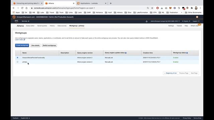This screenshot has width=214, height=120.
Task: Open the Data sources tab
Action: point(62,26)
